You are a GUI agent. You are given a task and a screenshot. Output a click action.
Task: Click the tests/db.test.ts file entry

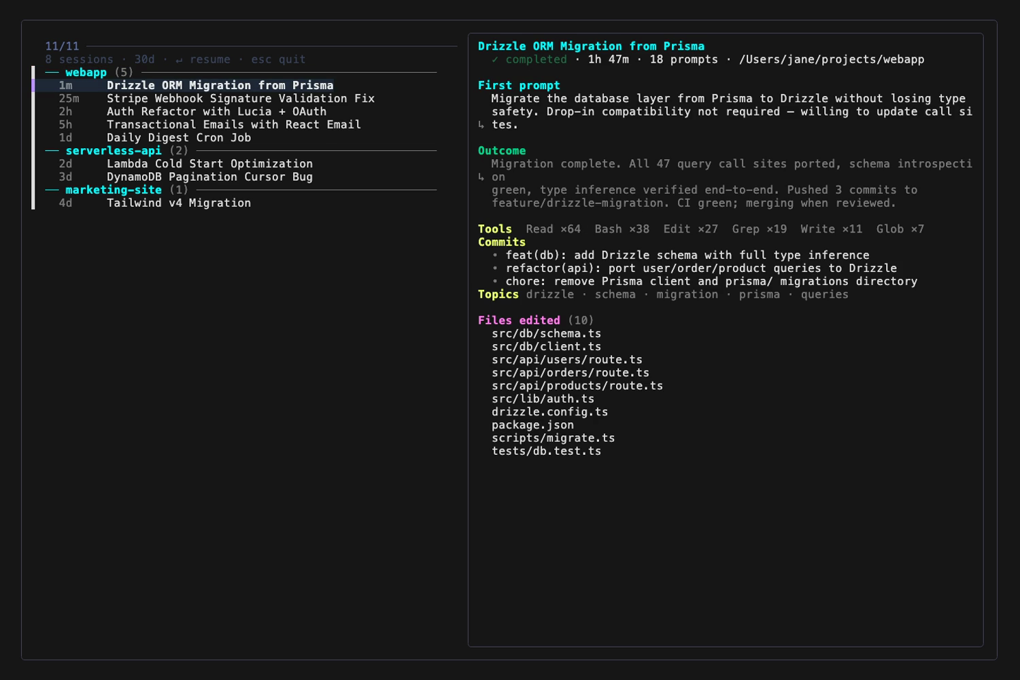546,451
